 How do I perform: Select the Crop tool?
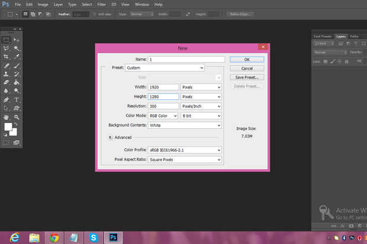7,57
